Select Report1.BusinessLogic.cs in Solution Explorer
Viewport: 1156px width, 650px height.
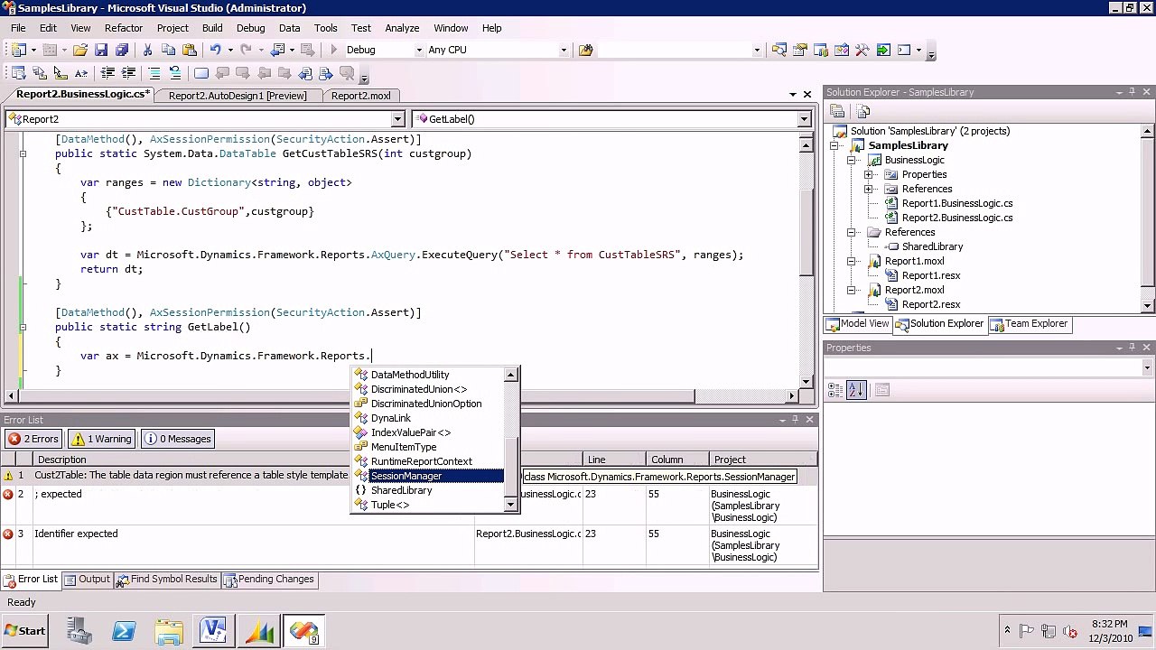[957, 203]
